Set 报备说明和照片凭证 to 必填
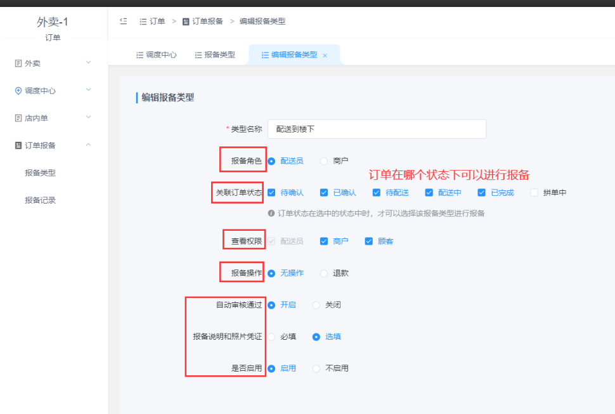Viewport: 615px width, 414px height. coord(271,337)
